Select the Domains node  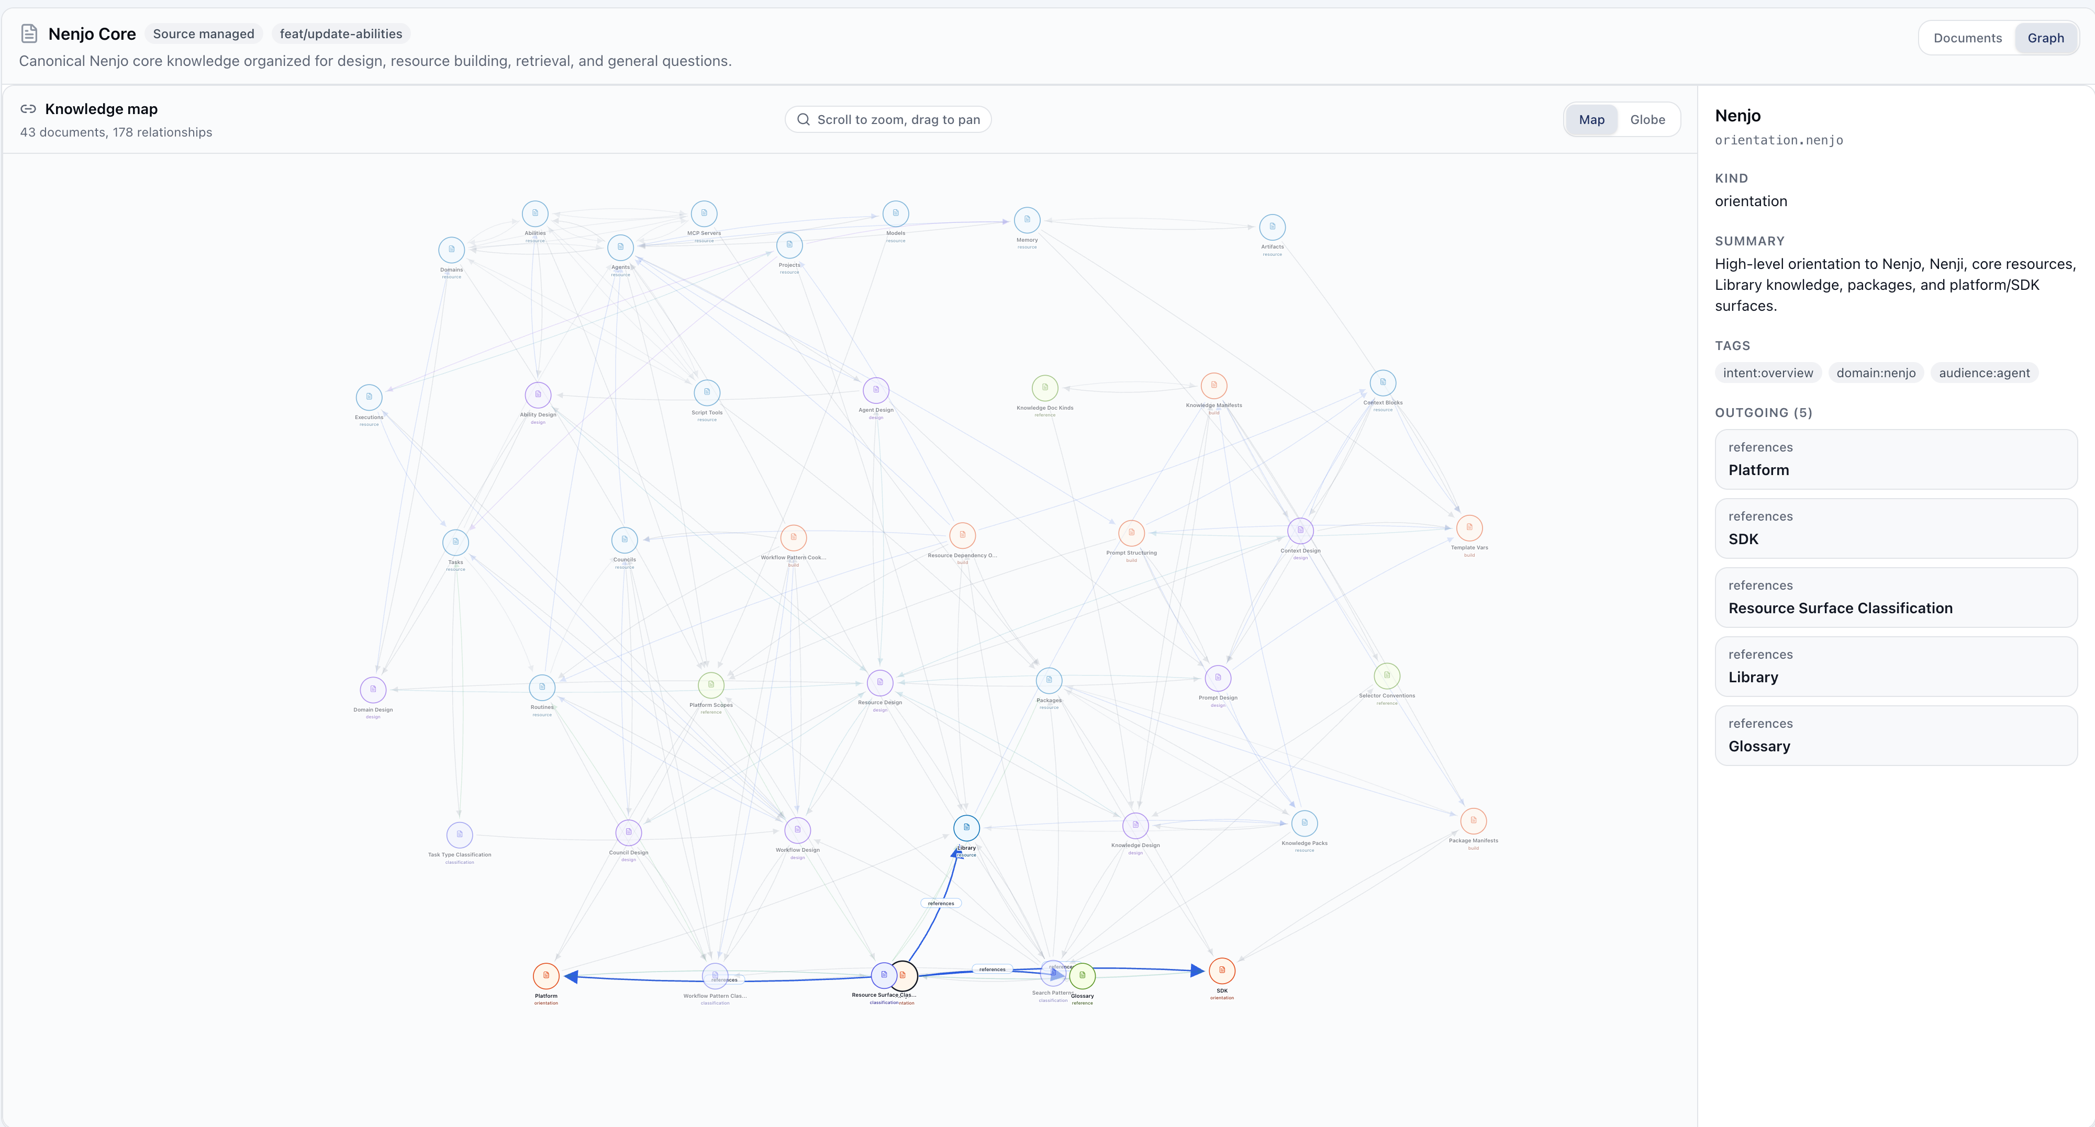click(451, 250)
